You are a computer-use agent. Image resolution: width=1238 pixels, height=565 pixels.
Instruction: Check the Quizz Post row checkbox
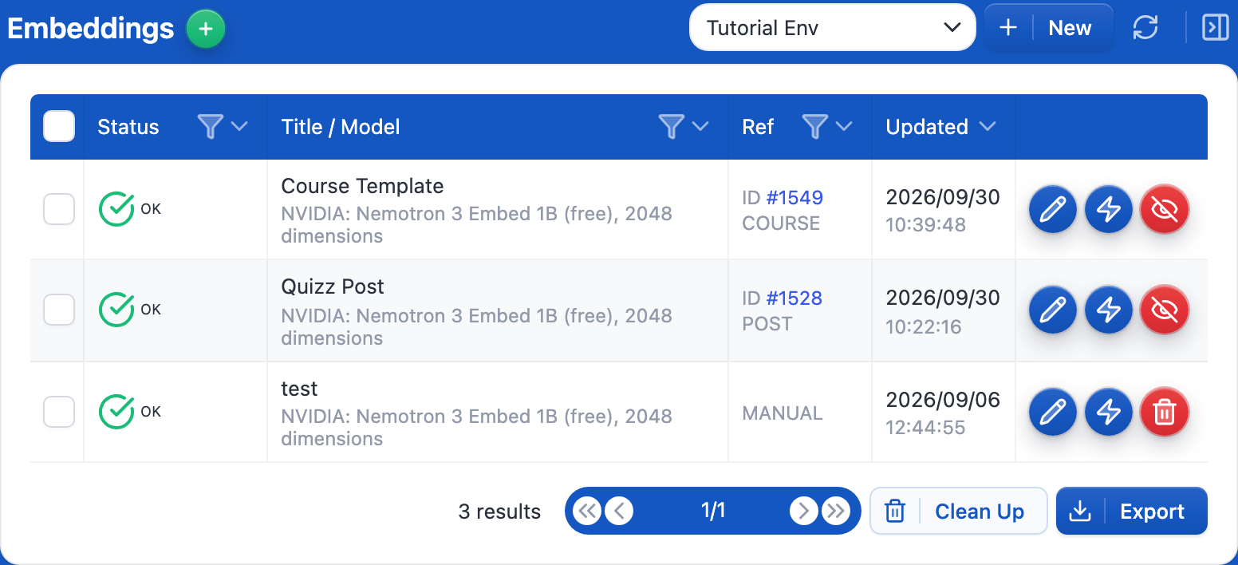[59, 310]
